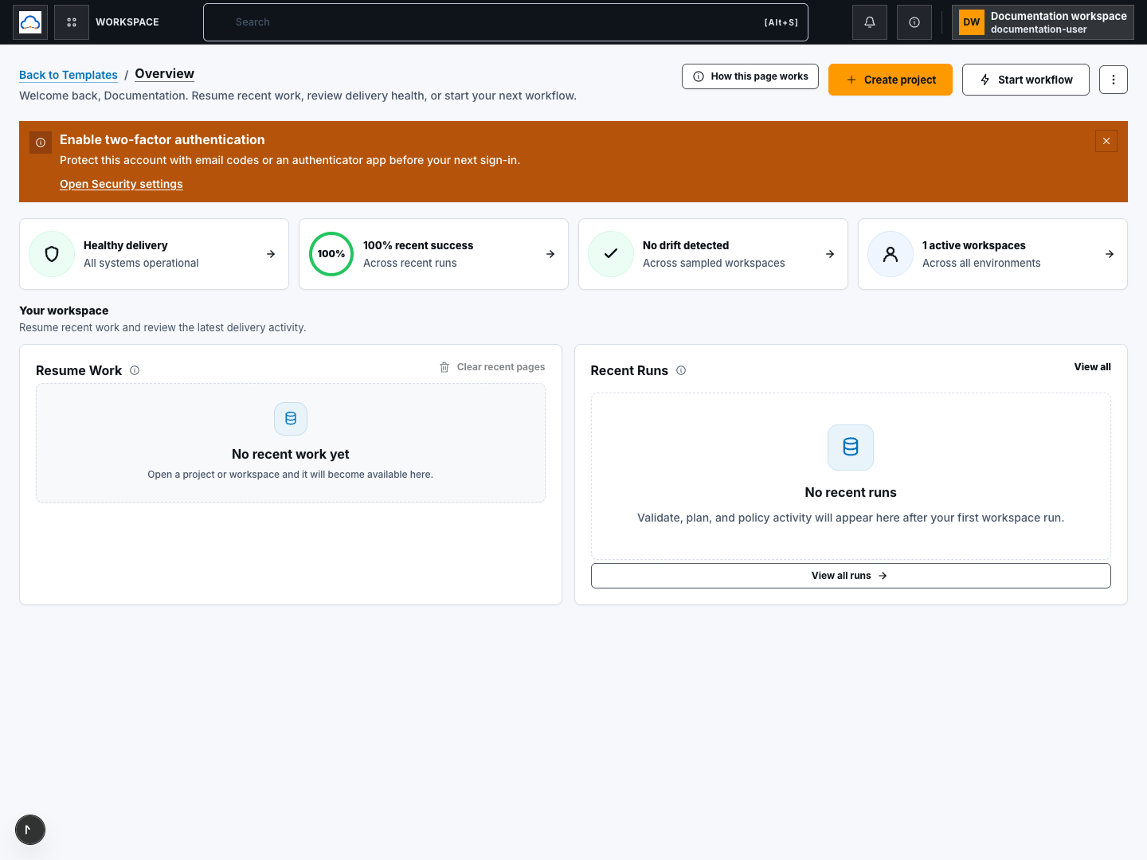Click the Overview breadcrumb
The height and width of the screenshot is (860, 1147).
(165, 73)
